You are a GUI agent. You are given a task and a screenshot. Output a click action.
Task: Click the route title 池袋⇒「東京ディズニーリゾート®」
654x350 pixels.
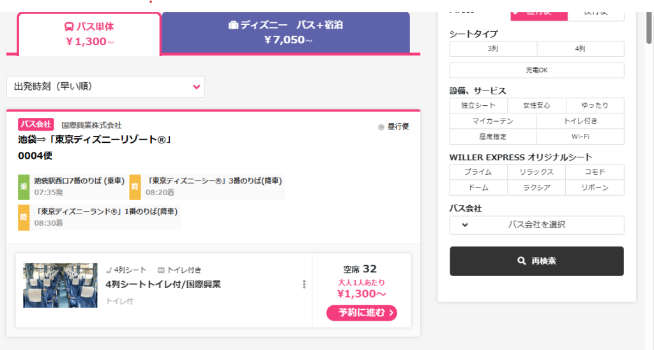point(95,140)
